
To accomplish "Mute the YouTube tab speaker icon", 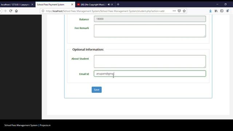I will [x=109, y=4].
